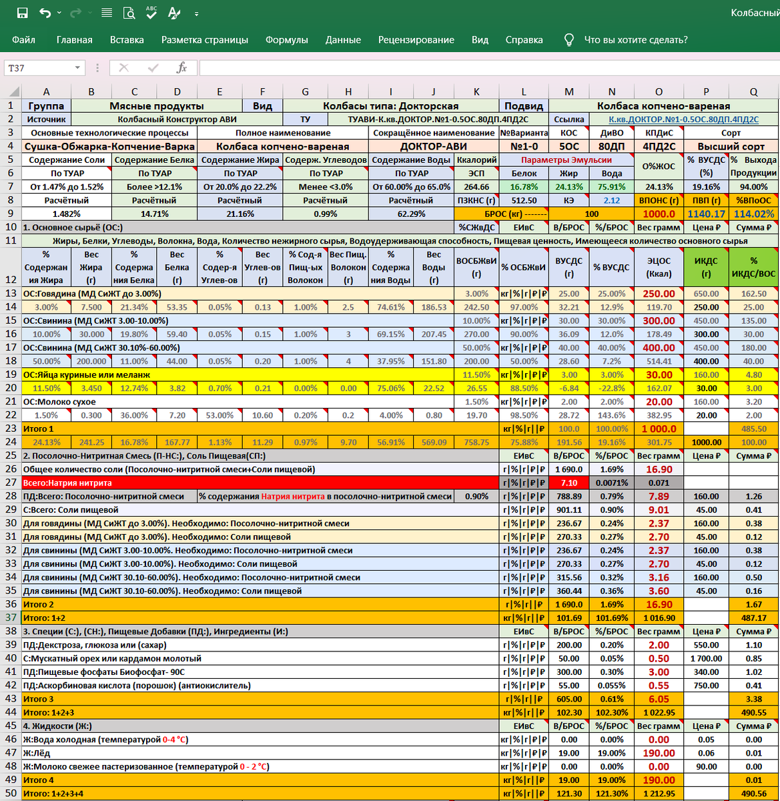Image resolution: width=780 pixels, height=801 pixels.
Task: Select the red 1 000.0 total weight cell
Action: coord(659,429)
